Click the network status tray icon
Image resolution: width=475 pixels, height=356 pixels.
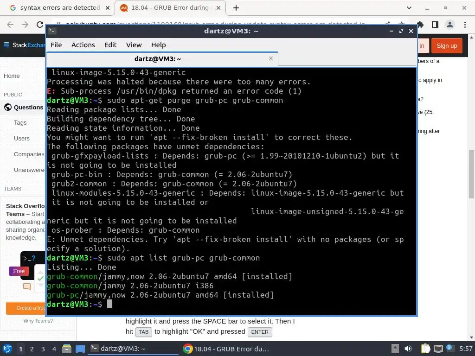click(438, 349)
